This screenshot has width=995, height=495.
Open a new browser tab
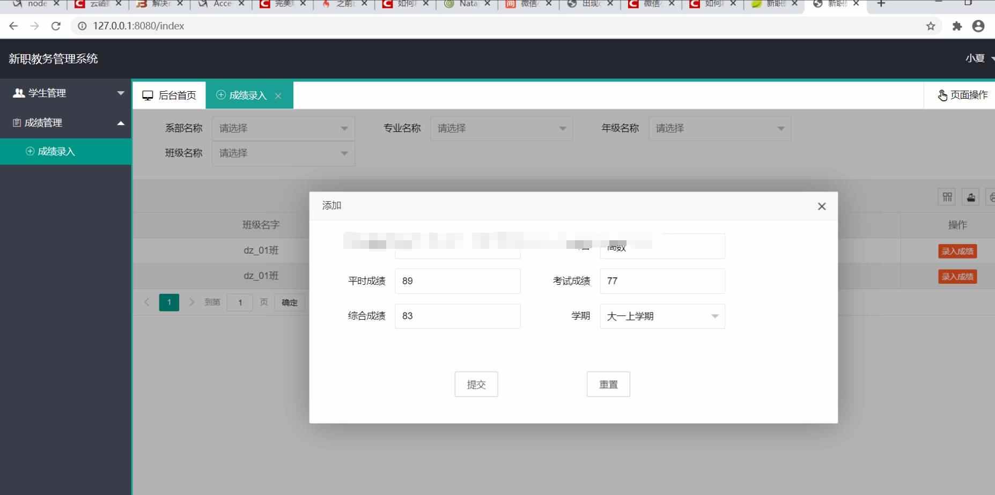pyautogui.click(x=881, y=4)
